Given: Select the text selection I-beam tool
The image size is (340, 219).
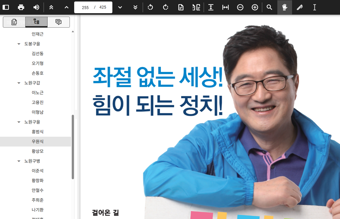Looking at the screenshot, I should [314, 7].
